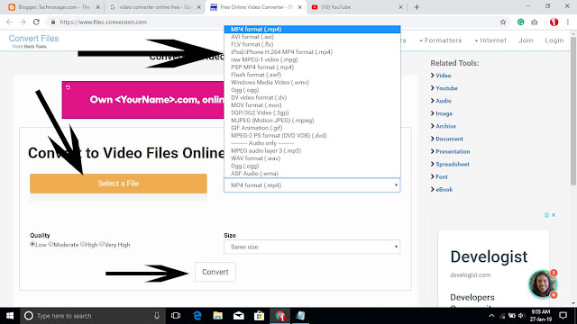Switch to the Google search results tab
Screen dimensions: 577x324
coord(154,7)
